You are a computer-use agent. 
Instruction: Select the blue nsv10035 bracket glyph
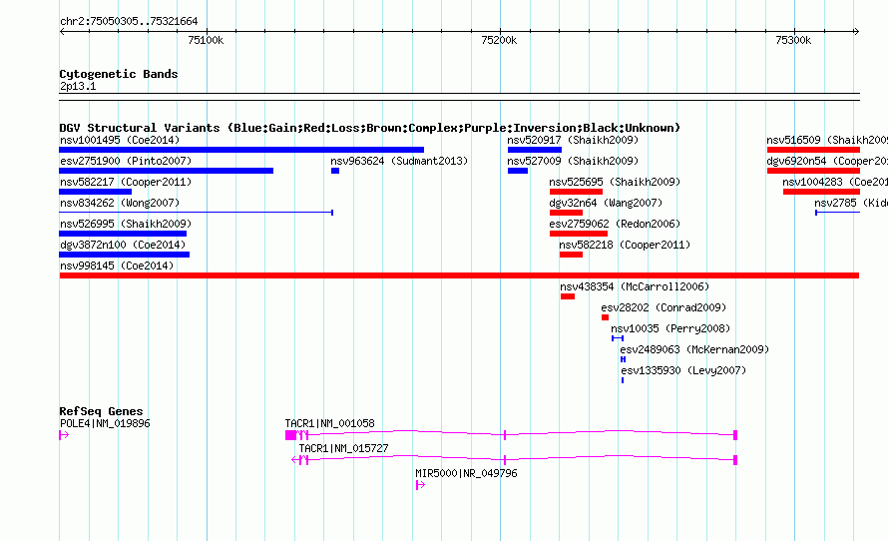618,338
